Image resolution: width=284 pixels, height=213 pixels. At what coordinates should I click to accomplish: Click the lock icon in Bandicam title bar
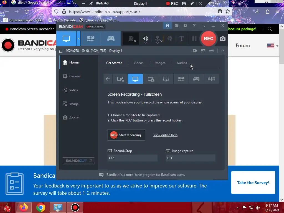coord(167,26)
